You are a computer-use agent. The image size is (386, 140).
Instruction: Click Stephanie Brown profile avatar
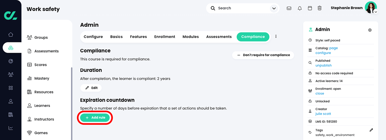click(x=371, y=7)
